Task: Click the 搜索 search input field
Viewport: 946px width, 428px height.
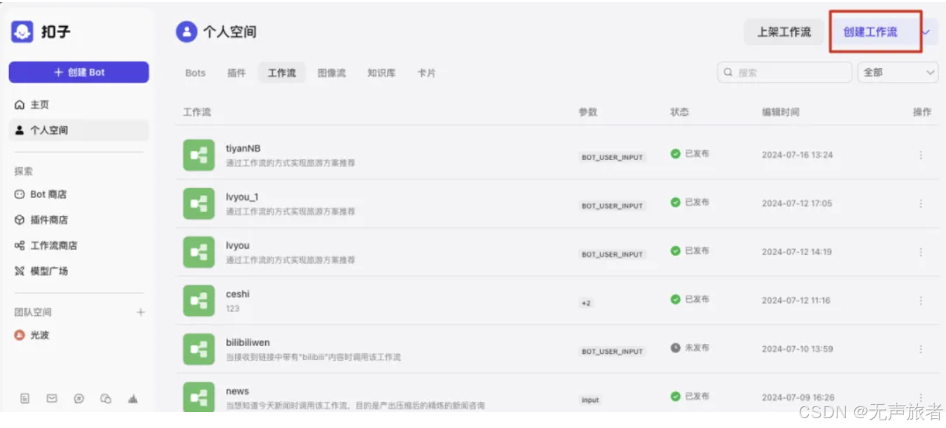Action: 784,72
